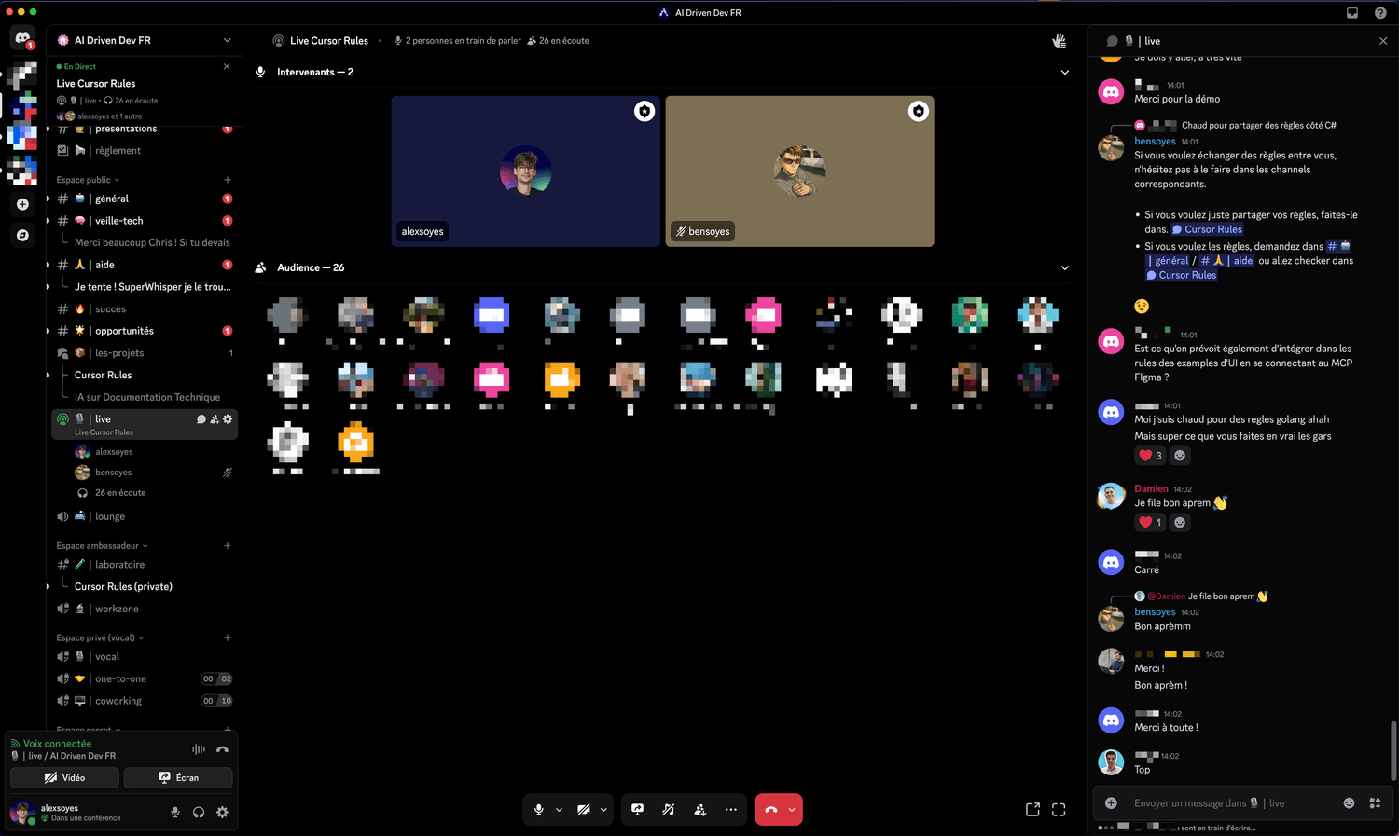The image size is (1399, 836).
Task: Click the invite-to-speak people icon in call bar
Action: pos(699,809)
